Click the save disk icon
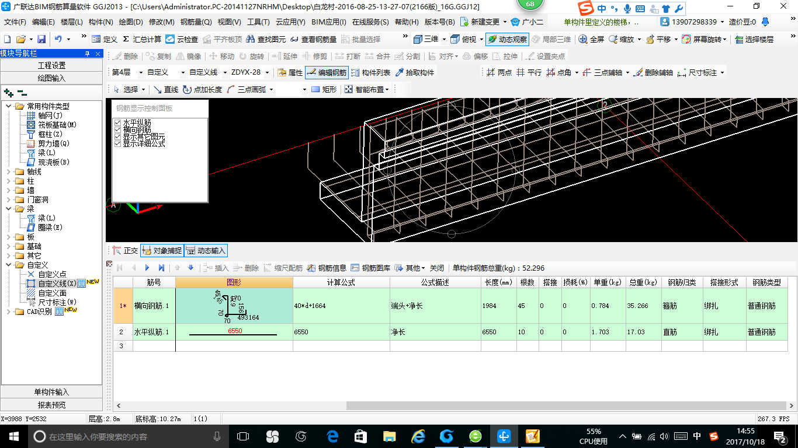The width and height of the screenshot is (798, 448). pyautogui.click(x=41, y=39)
